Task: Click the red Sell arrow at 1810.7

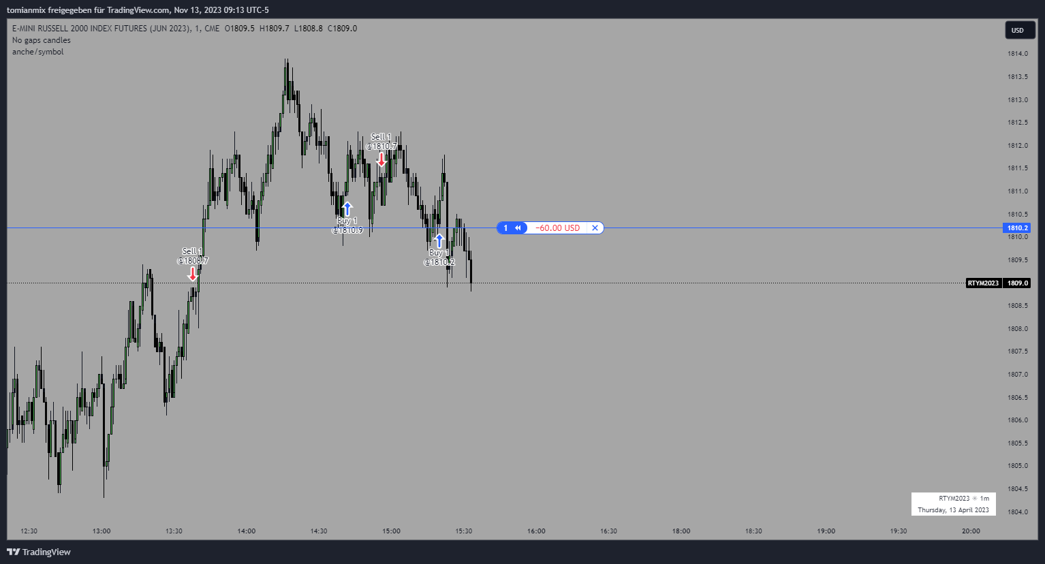Action: click(381, 159)
